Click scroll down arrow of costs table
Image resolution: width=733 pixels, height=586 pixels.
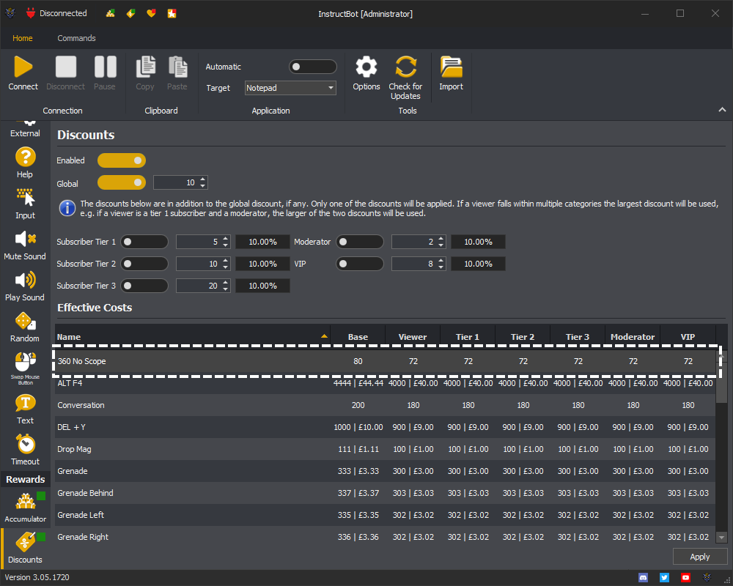pos(722,537)
